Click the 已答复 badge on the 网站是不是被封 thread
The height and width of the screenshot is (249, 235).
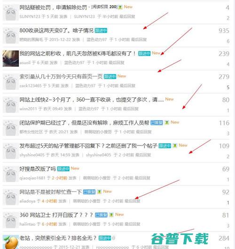pyautogui.click(x=89, y=192)
